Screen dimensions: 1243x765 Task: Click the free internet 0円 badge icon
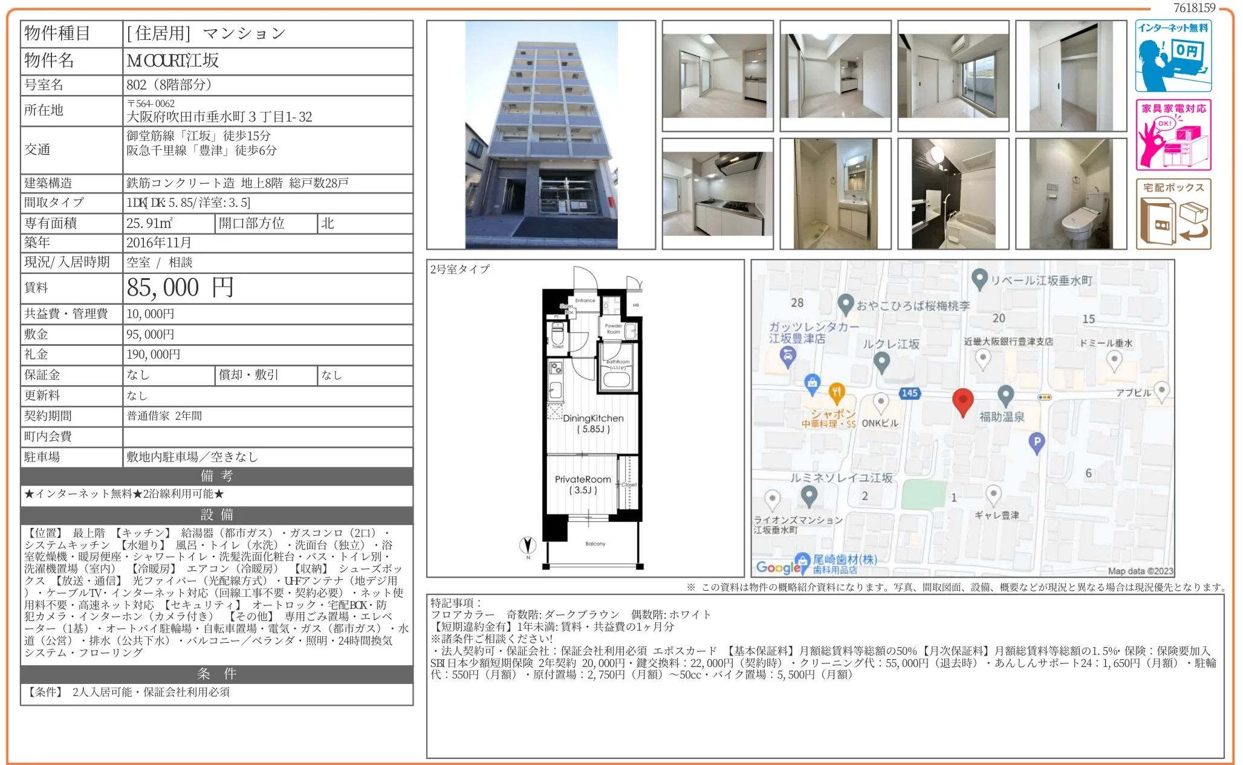[x=1173, y=56]
